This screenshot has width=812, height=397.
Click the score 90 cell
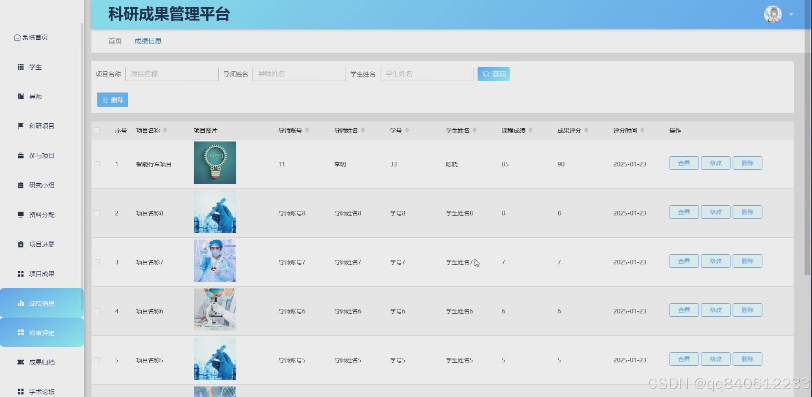pos(561,164)
